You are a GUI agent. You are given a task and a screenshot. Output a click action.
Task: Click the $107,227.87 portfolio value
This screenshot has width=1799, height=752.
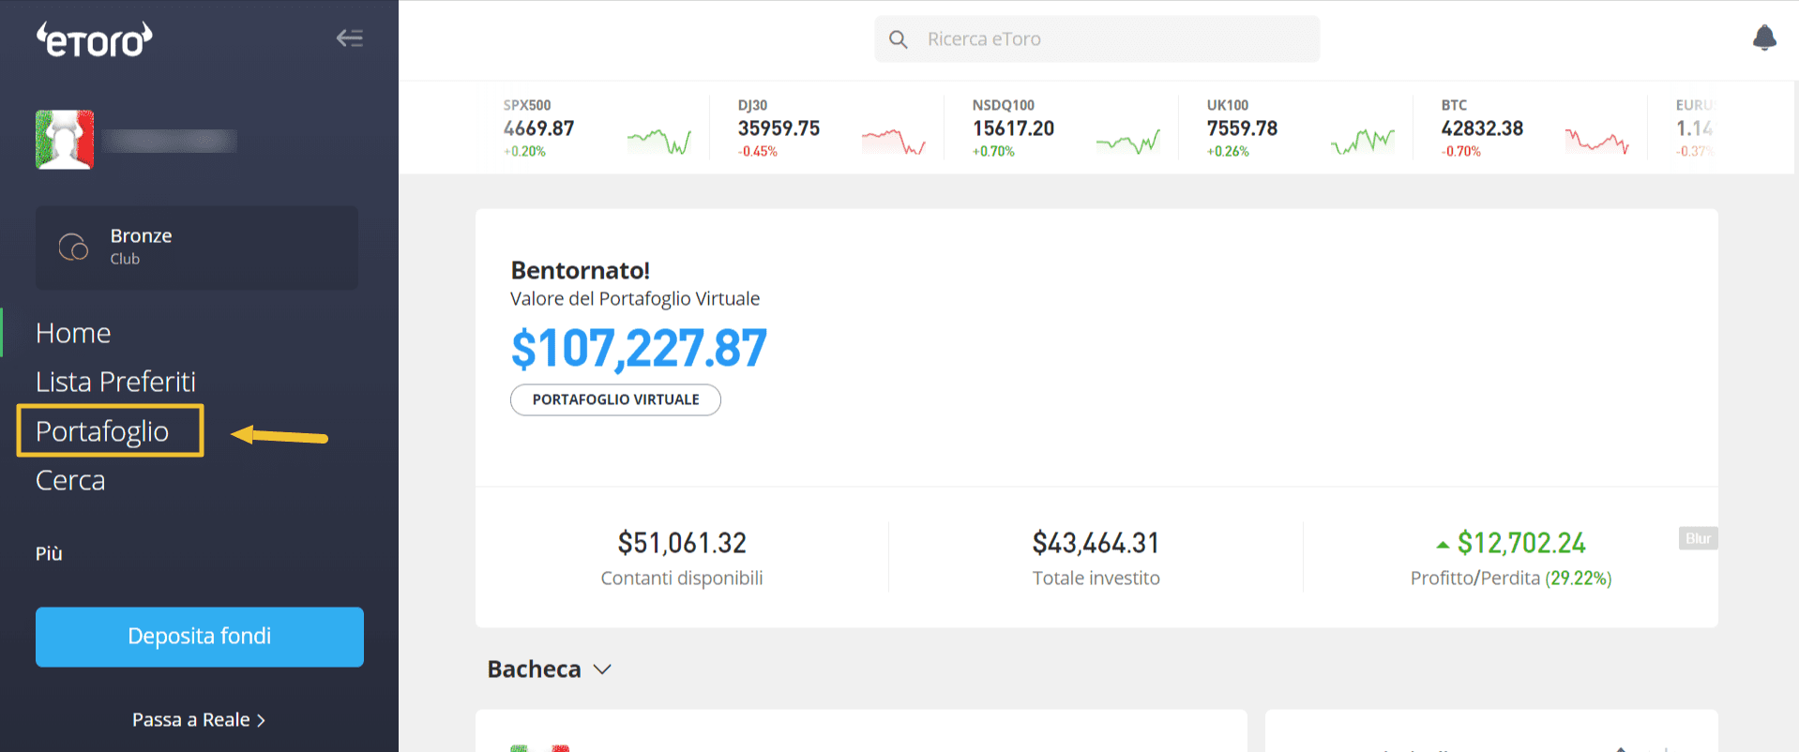pyautogui.click(x=639, y=348)
